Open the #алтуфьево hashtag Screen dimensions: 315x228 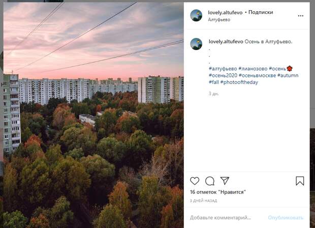223,69
